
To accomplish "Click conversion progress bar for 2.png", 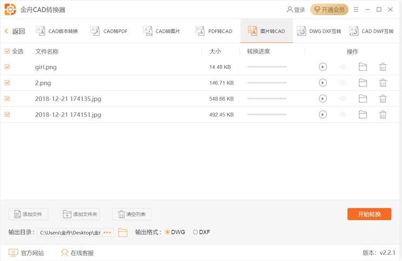I will point(267,83).
